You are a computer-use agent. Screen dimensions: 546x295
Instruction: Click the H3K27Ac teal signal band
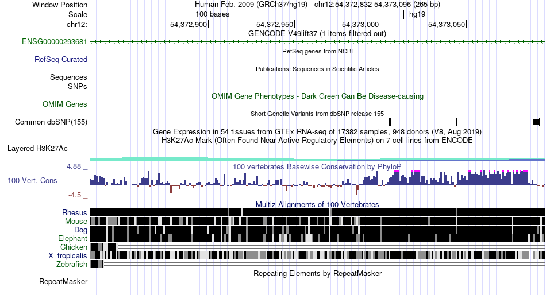[317, 159]
